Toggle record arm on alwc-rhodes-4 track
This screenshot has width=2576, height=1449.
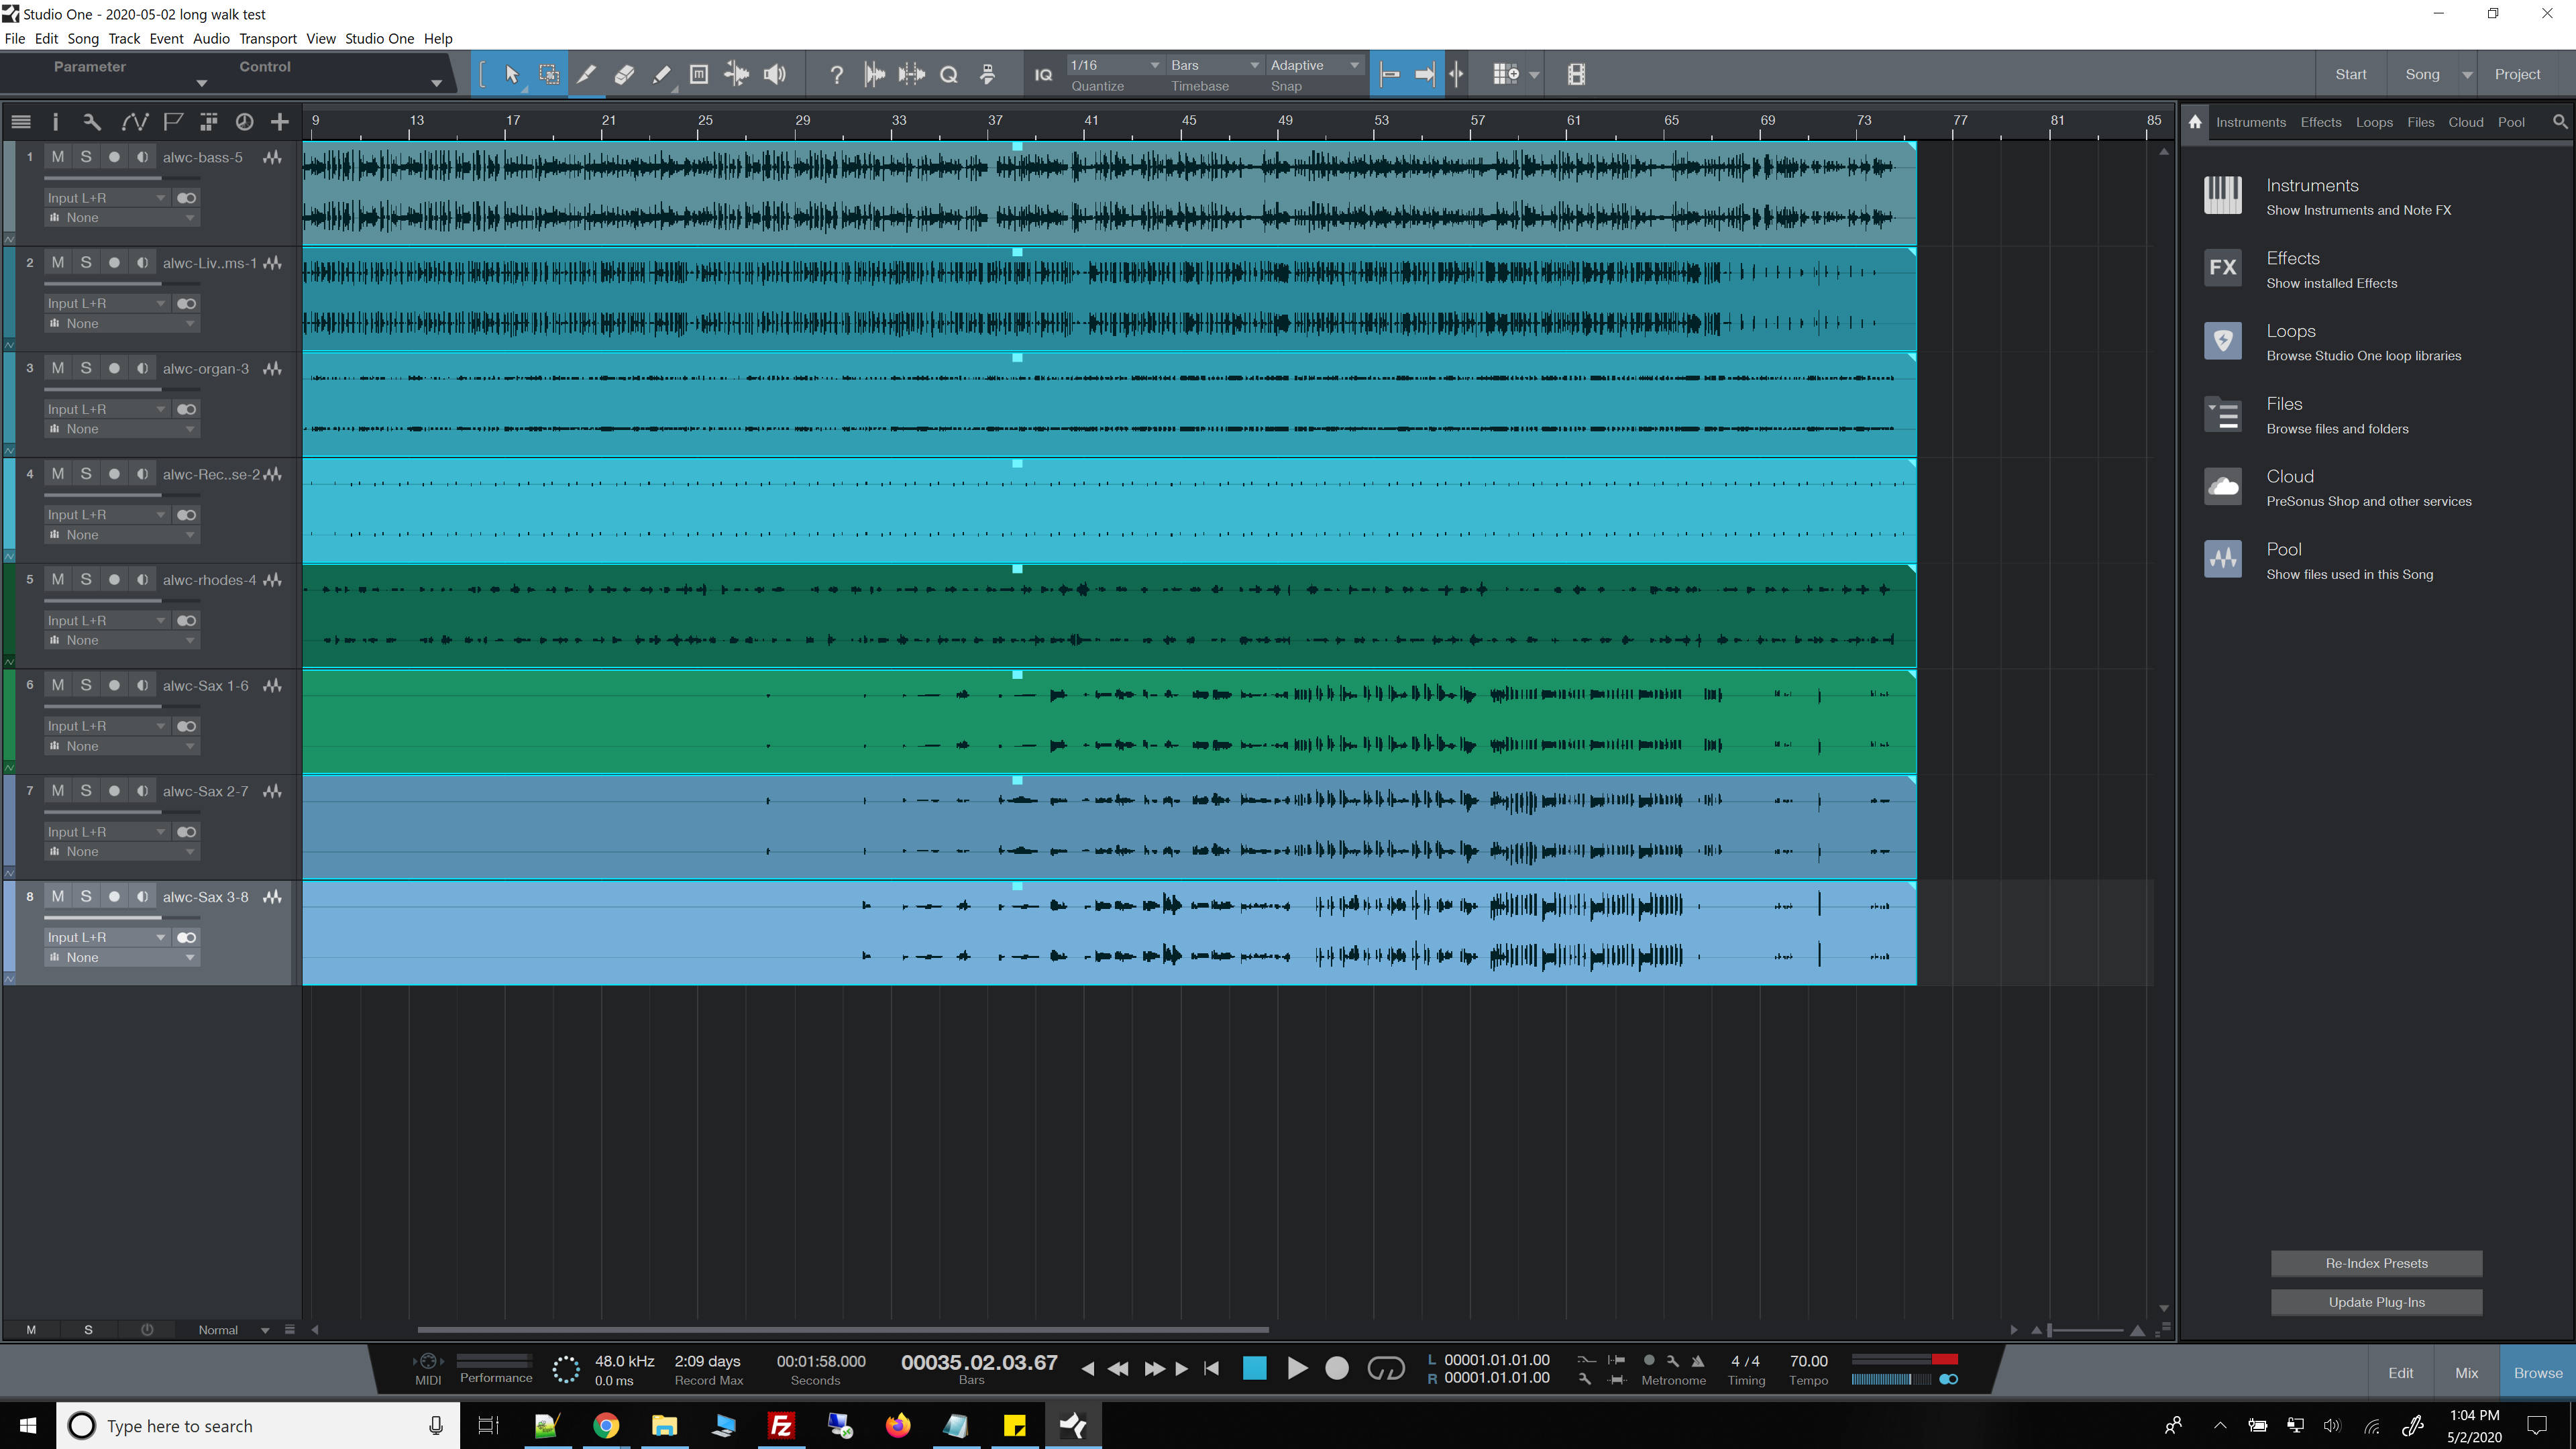coord(114,580)
